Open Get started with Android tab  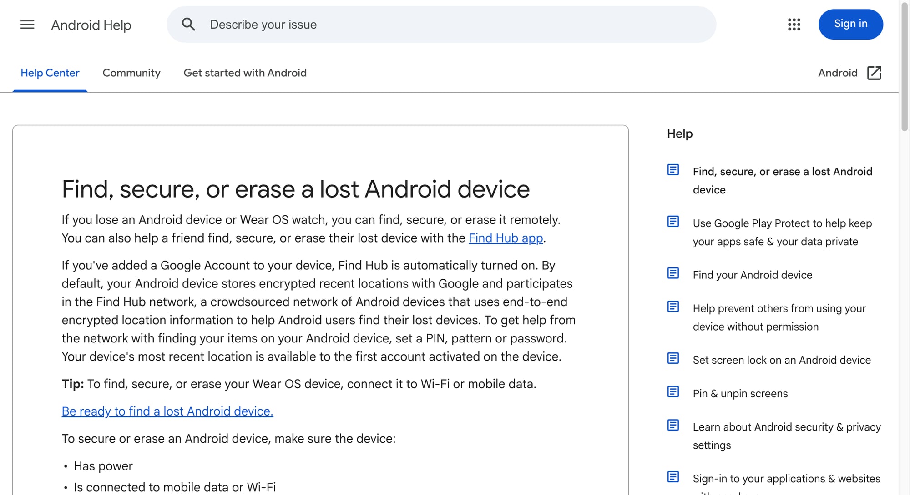pyautogui.click(x=245, y=73)
